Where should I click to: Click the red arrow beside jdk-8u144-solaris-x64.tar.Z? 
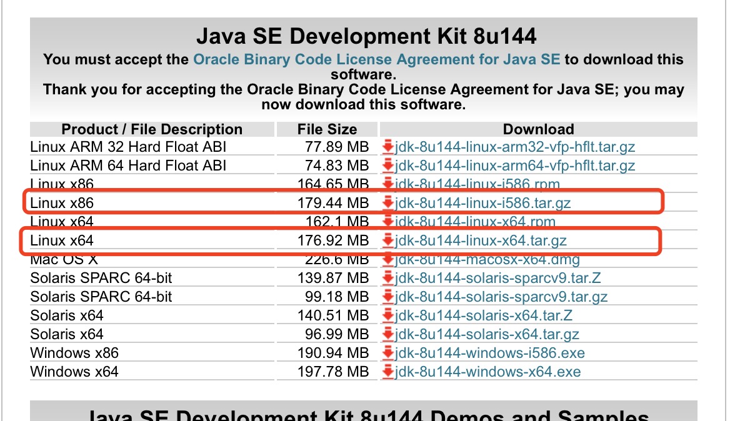tap(388, 315)
